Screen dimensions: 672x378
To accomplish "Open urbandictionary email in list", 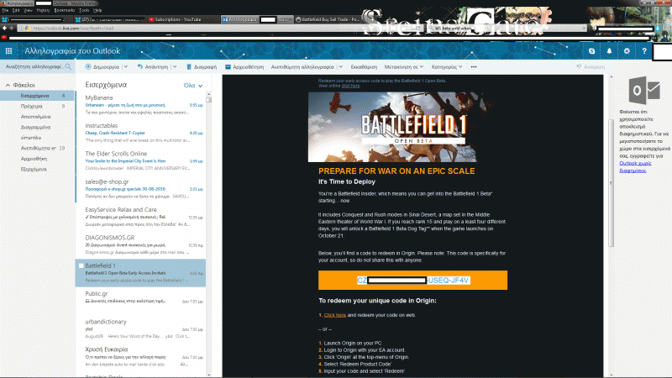I will point(140,328).
